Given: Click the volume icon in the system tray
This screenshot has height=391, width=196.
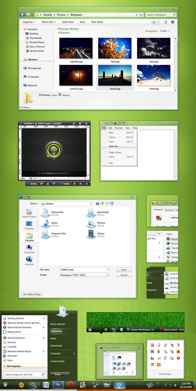Looking at the screenshot, I should [x=176, y=385].
